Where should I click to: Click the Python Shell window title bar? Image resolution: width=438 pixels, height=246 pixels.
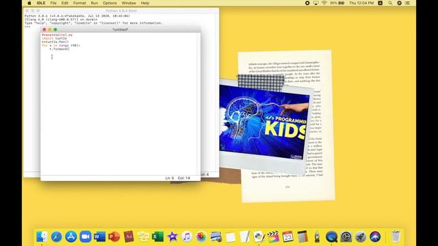[121, 11]
